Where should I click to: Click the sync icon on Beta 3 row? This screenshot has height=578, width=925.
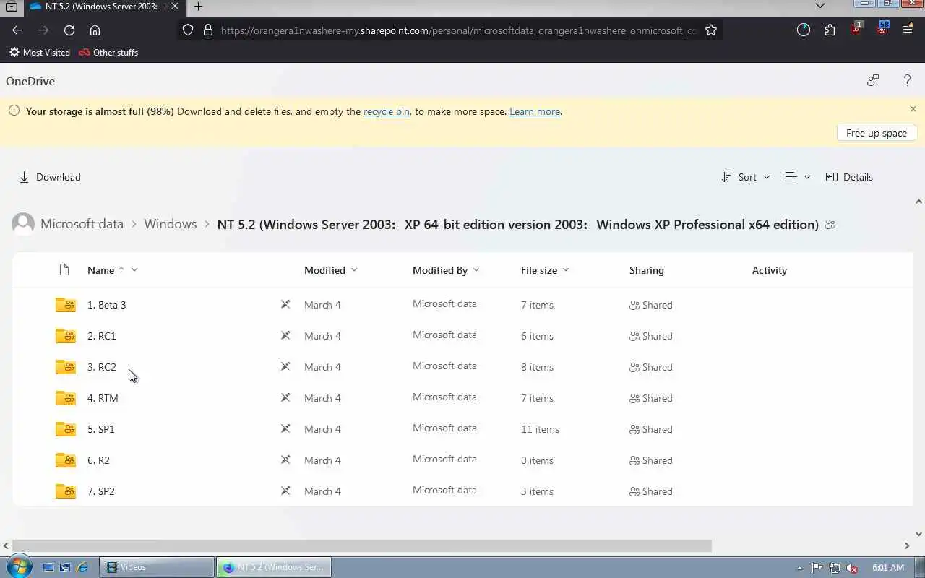pyautogui.click(x=285, y=305)
